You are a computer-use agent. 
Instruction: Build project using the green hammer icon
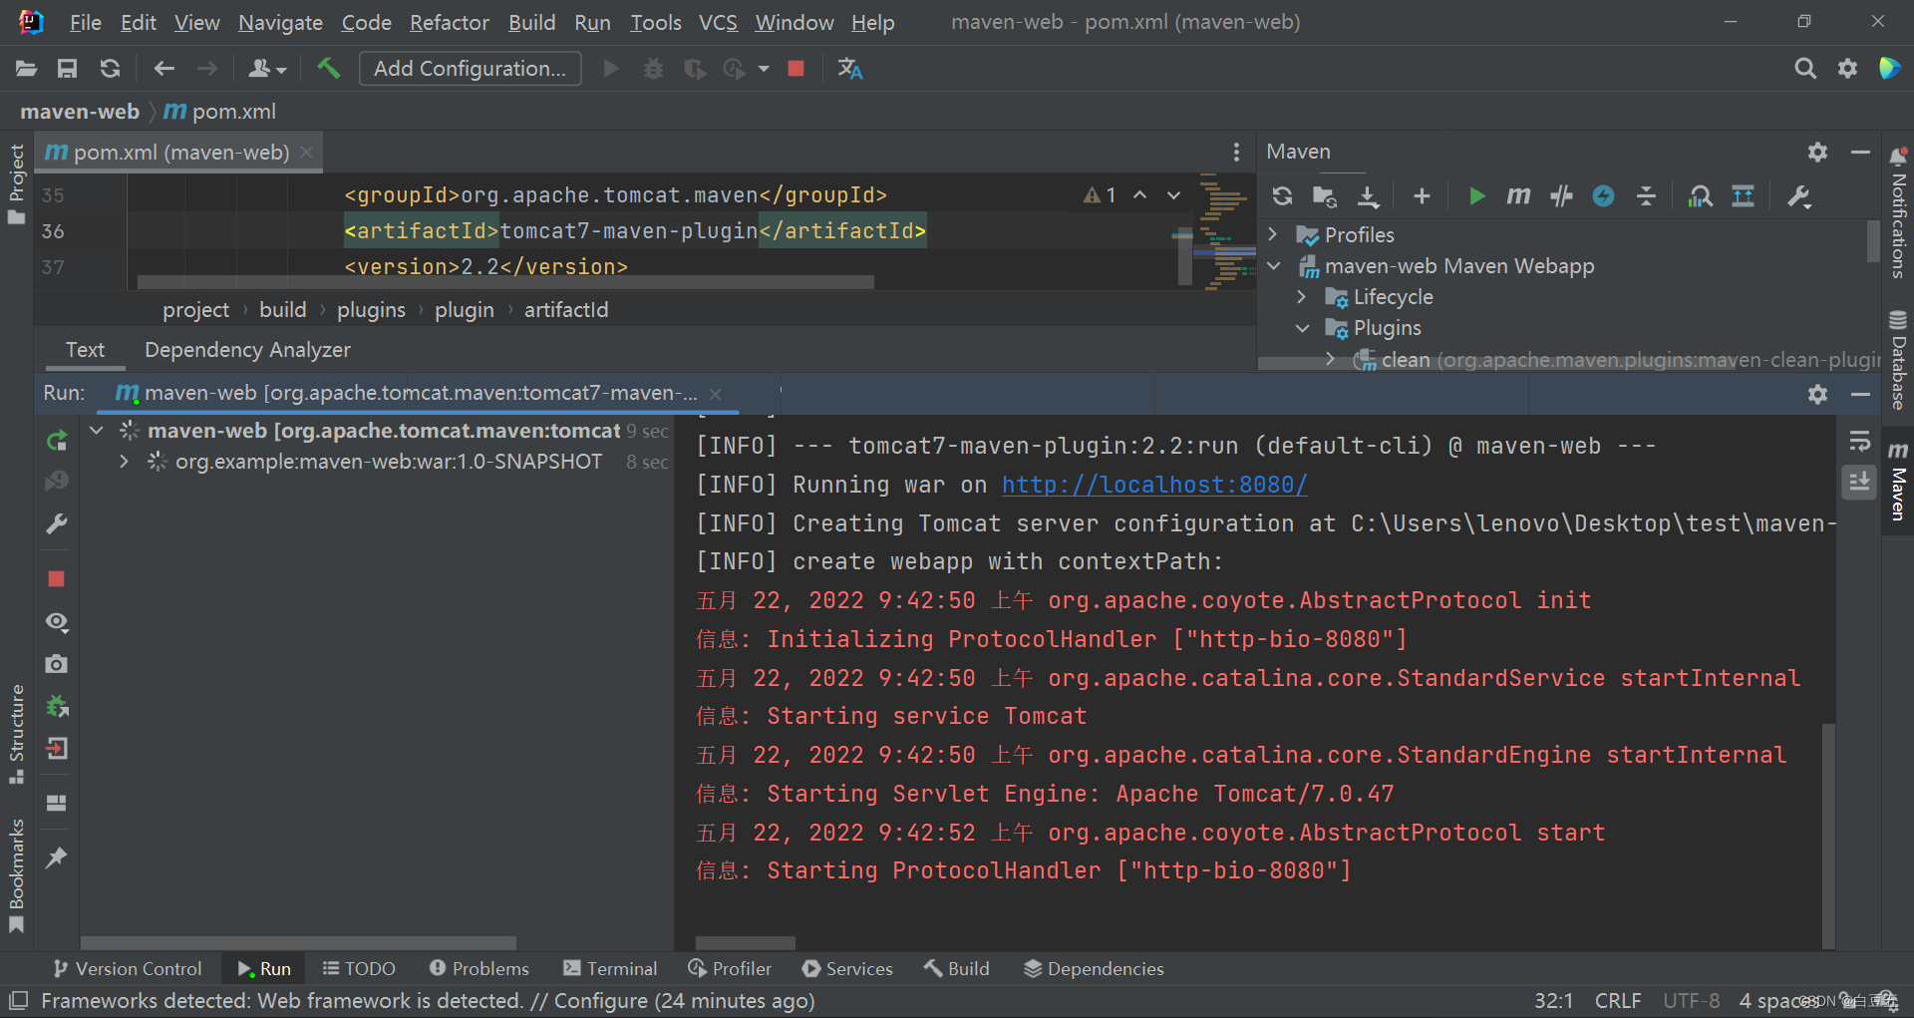[x=328, y=69]
